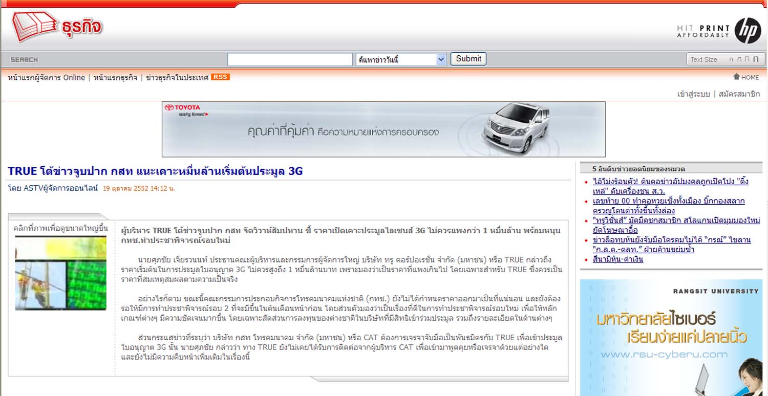
Task: Select the largest text size icon
Action: tap(756, 59)
